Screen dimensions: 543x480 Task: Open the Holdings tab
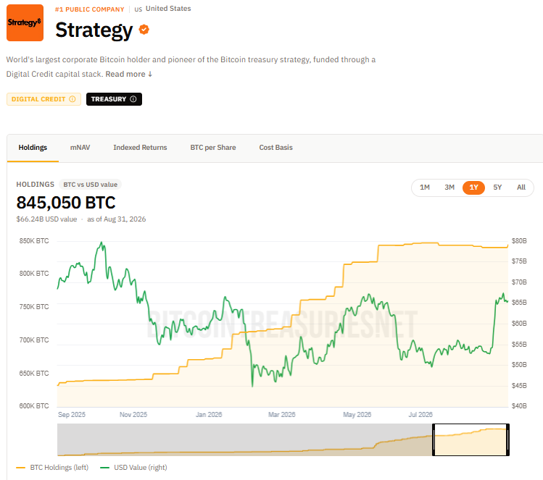coord(33,148)
